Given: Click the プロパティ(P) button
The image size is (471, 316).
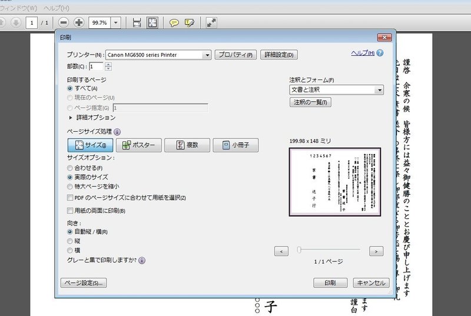Looking at the screenshot, I should (x=235, y=55).
